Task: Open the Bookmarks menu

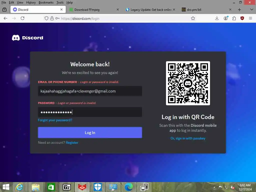Action: pos(46,2)
